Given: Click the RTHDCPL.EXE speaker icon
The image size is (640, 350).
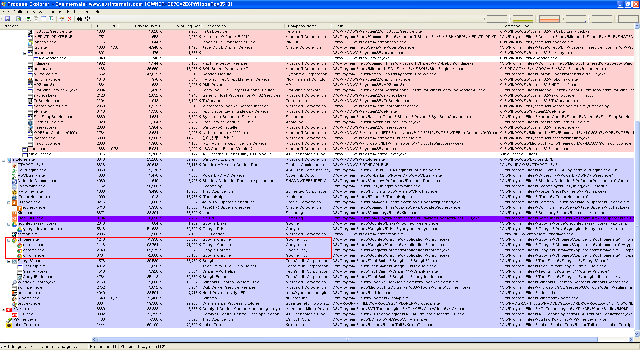Looking at the screenshot, I should point(14,165).
